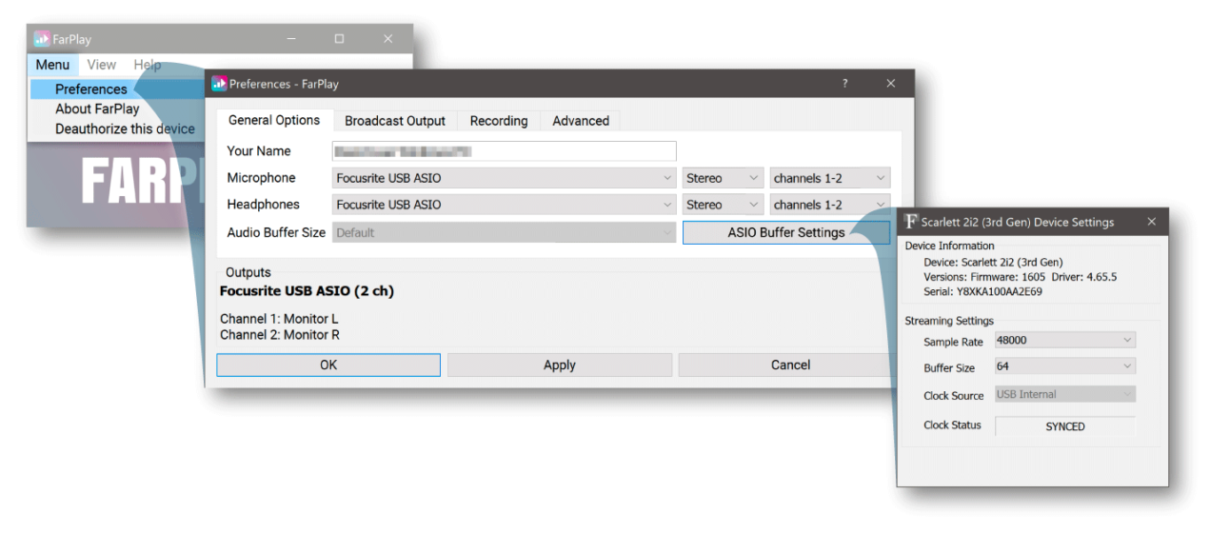Maximize the FarPlay main window
This screenshot has width=1210, height=533.
[339, 39]
